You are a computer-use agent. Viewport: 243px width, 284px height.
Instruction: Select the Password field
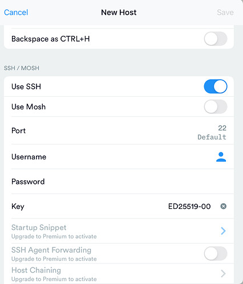(x=119, y=182)
